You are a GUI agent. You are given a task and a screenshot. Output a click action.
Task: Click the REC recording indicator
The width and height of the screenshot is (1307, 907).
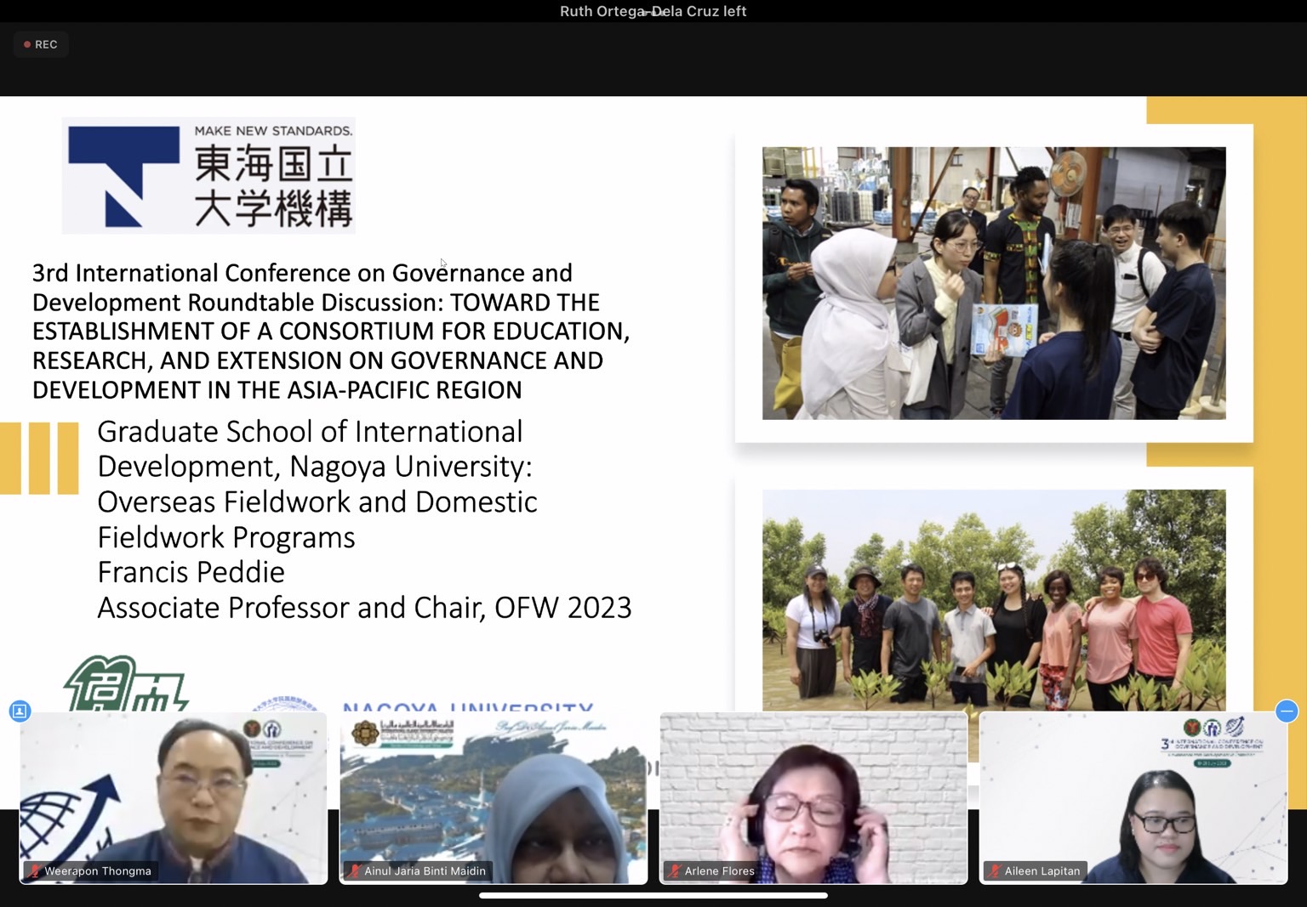(x=41, y=44)
